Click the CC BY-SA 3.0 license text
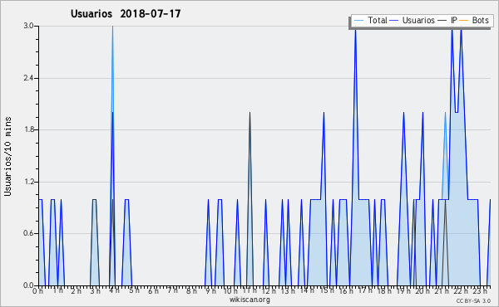 coord(473,300)
